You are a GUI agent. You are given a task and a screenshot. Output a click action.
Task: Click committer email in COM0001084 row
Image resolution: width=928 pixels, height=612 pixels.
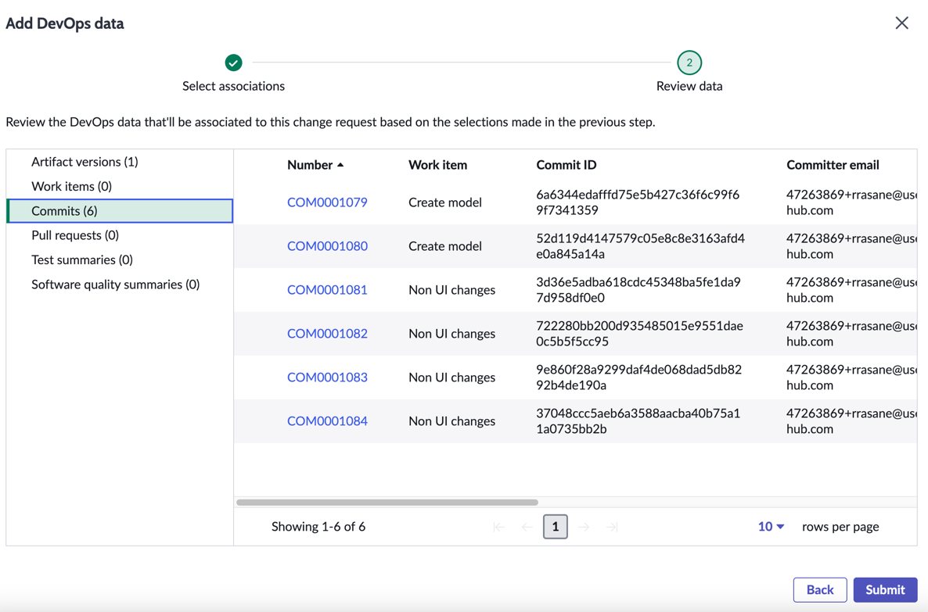pos(851,421)
